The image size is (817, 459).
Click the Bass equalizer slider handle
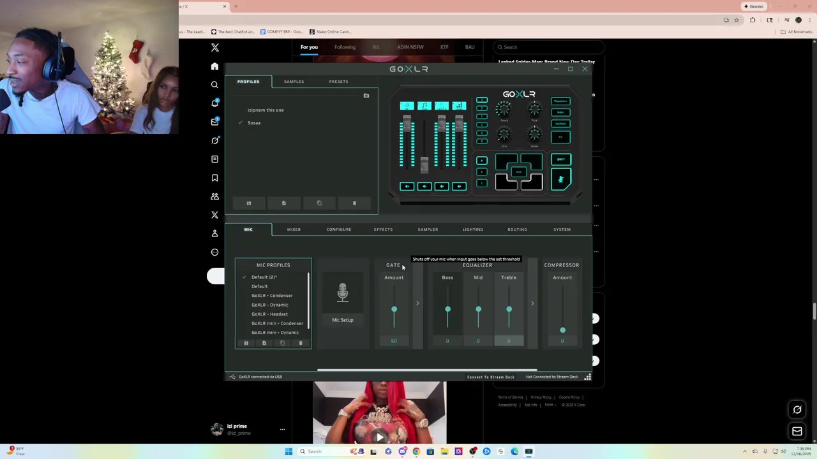pyautogui.click(x=447, y=310)
